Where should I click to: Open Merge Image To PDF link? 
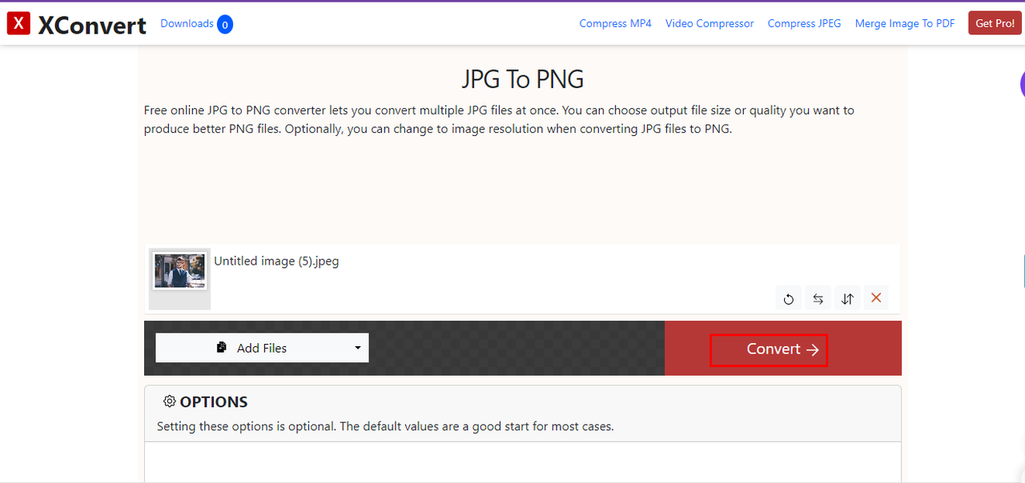[905, 23]
